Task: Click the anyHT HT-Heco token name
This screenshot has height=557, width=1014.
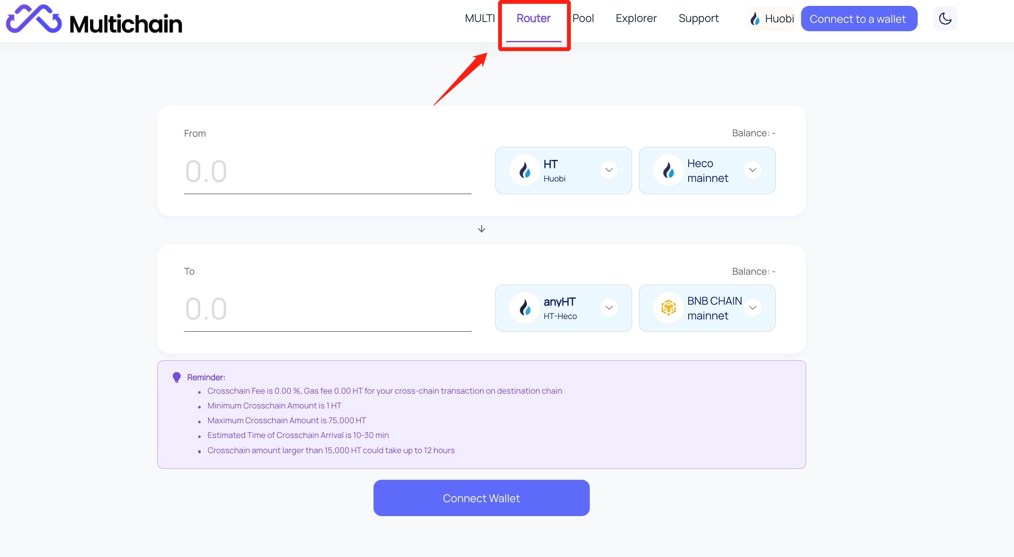Action: coord(560,308)
